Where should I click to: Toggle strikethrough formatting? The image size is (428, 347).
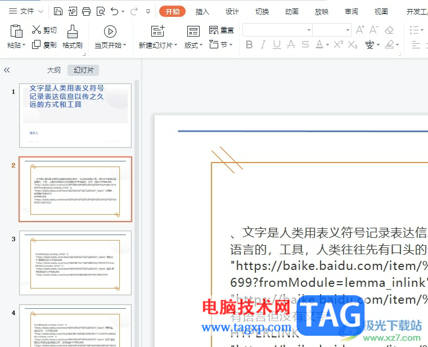(x=305, y=44)
